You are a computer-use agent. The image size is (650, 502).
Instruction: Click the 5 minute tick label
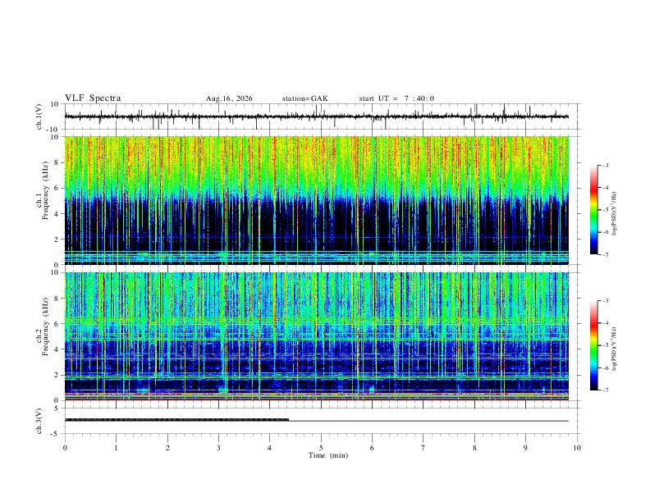click(x=321, y=448)
